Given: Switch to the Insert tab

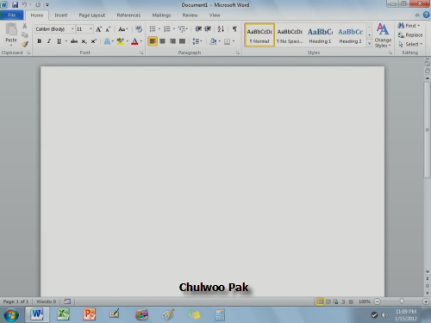Looking at the screenshot, I should tap(61, 16).
